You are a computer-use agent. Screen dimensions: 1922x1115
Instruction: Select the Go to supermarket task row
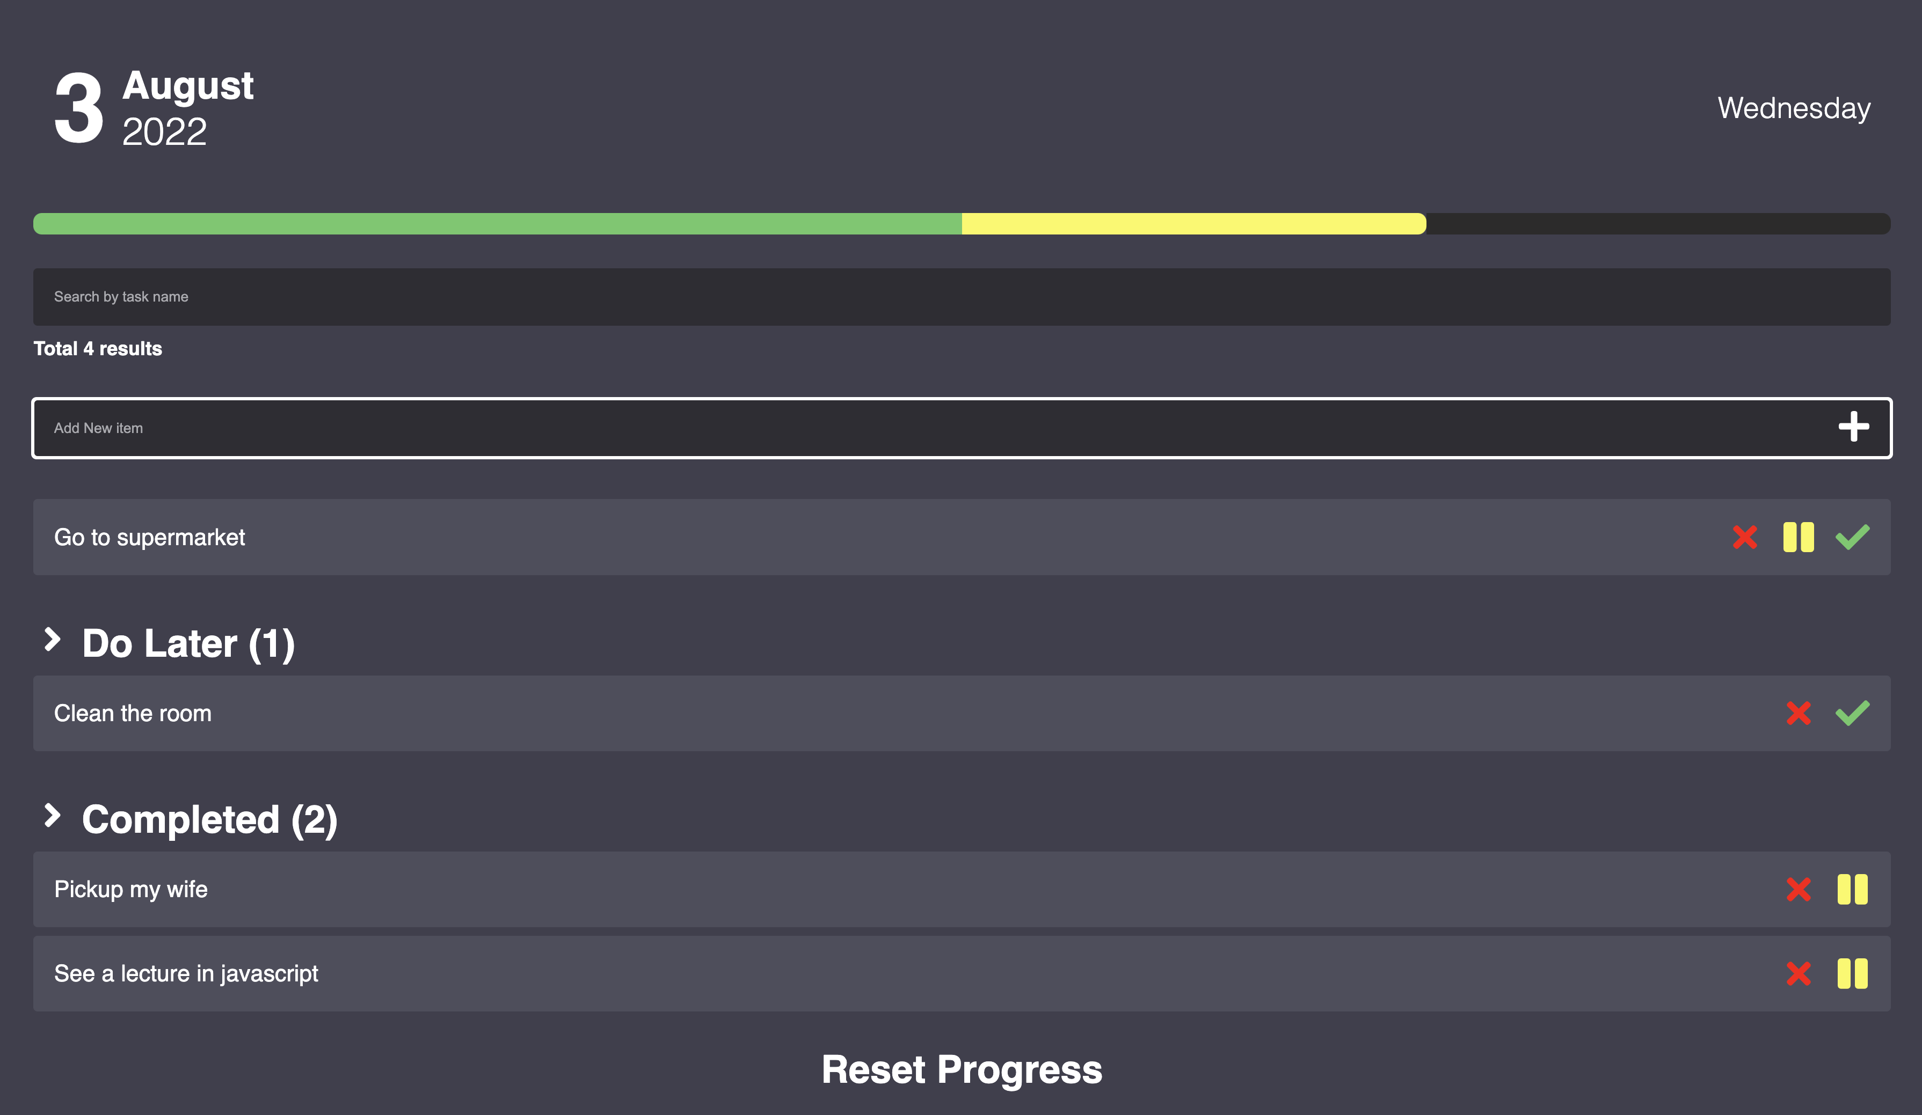click(x=962, y=537)
